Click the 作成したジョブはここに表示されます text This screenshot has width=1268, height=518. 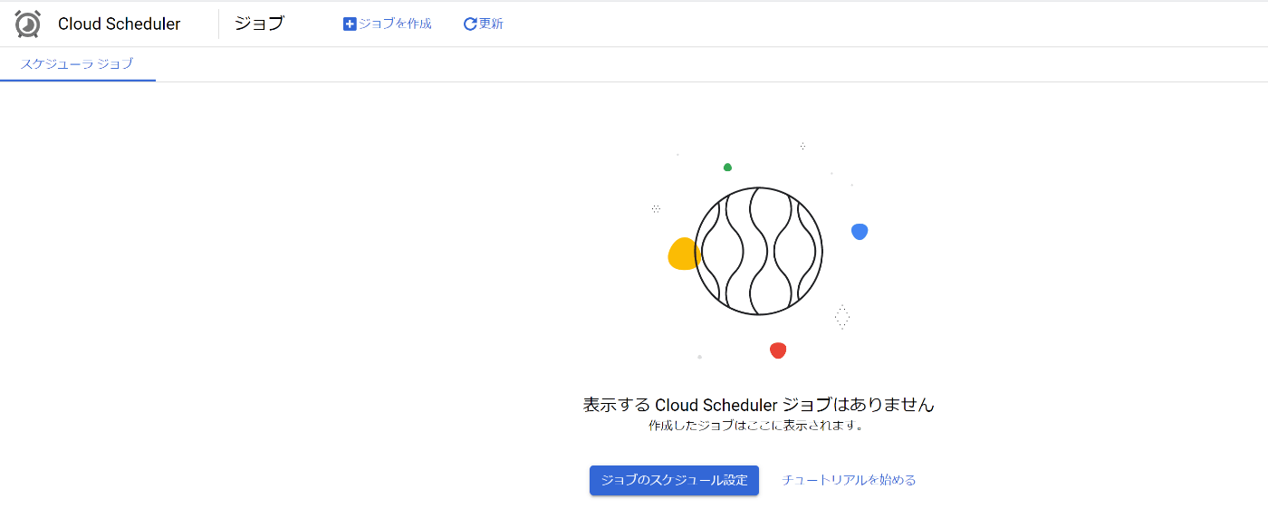click(x=755, y=425)
